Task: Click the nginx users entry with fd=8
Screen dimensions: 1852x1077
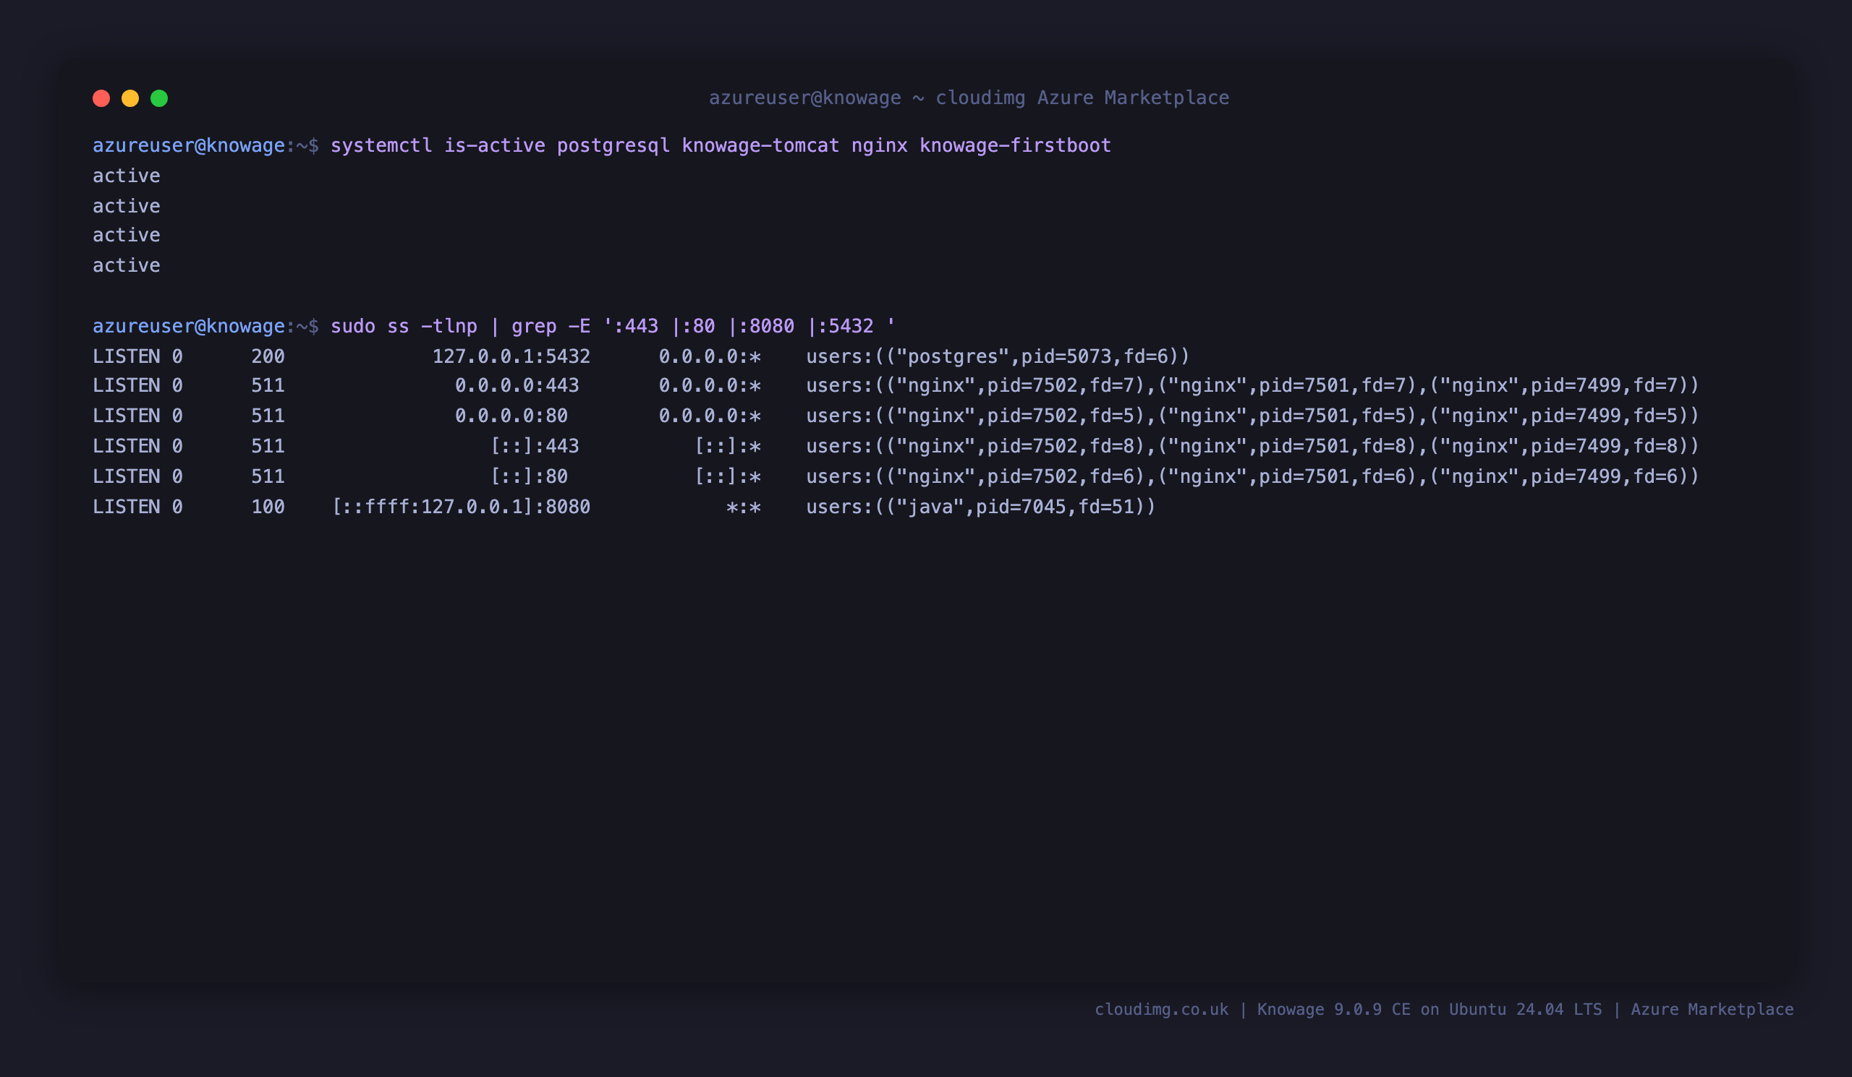Action: tap(1252, 446)
